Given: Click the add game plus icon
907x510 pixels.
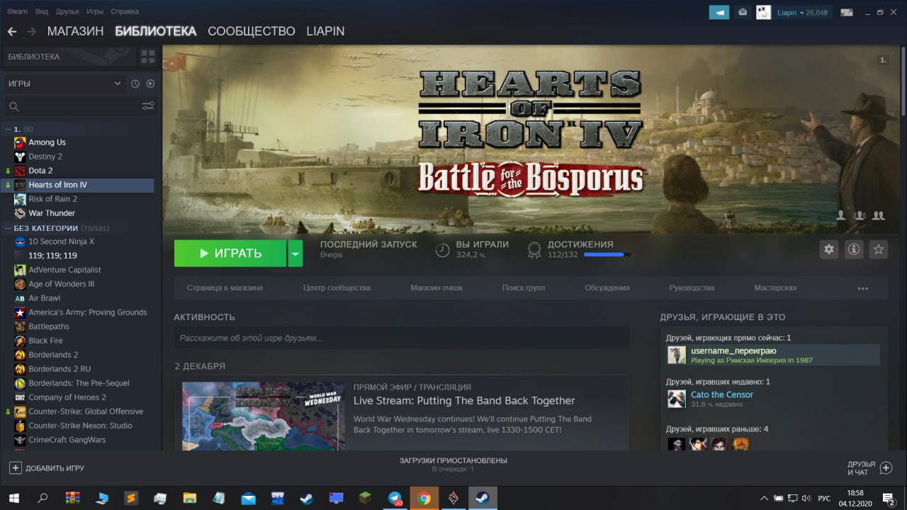Looking at the screenshot, I should (15, 468).
